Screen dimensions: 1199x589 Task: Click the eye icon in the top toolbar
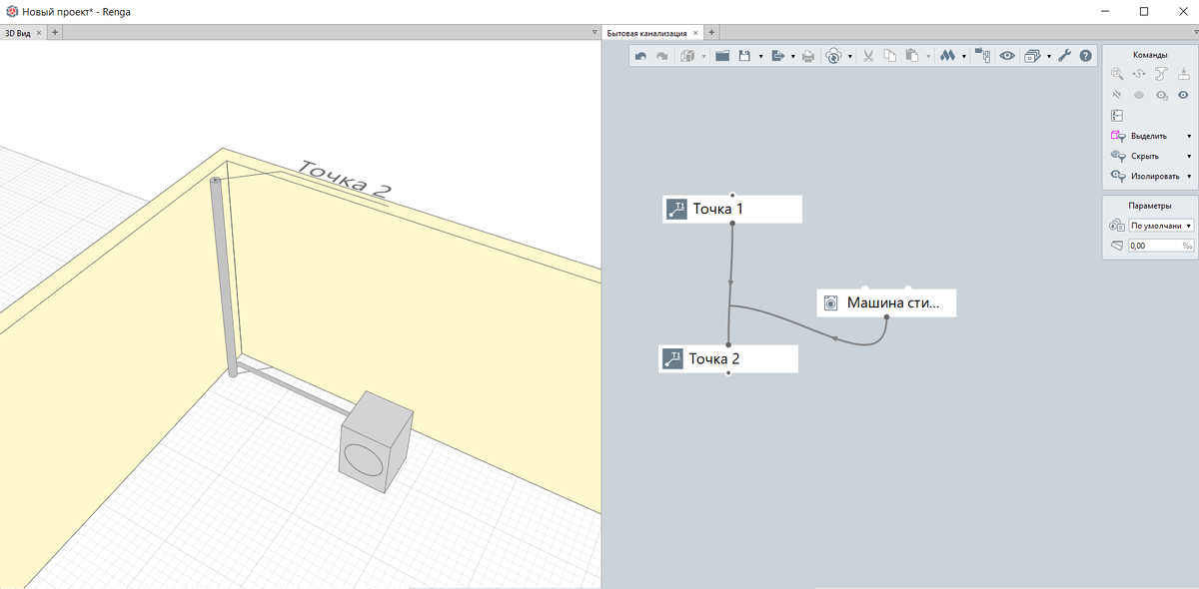tap(1007, 56)
